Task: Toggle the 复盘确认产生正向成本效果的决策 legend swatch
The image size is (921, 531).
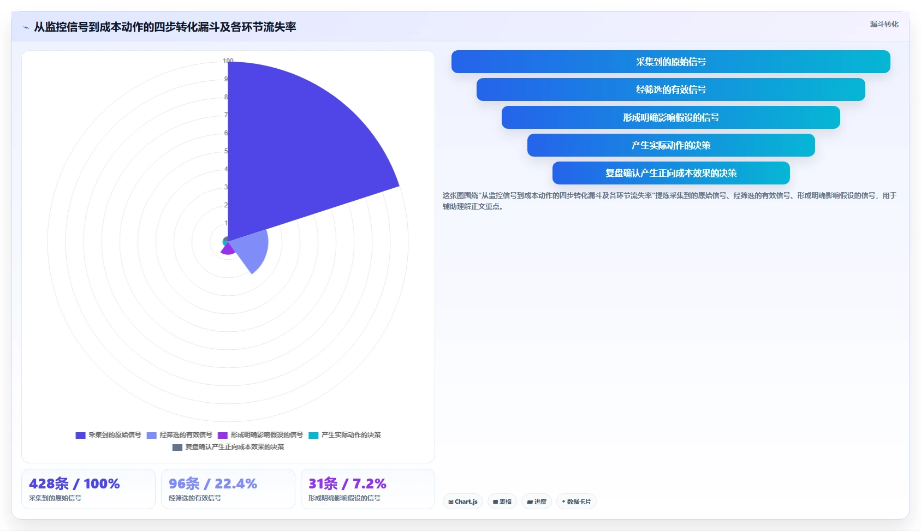Action: click(x=177, y=447)
